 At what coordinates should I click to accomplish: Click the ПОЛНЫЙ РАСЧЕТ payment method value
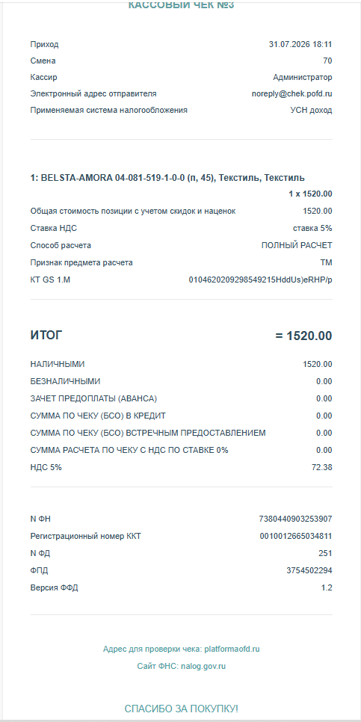[x=297, y=245]
